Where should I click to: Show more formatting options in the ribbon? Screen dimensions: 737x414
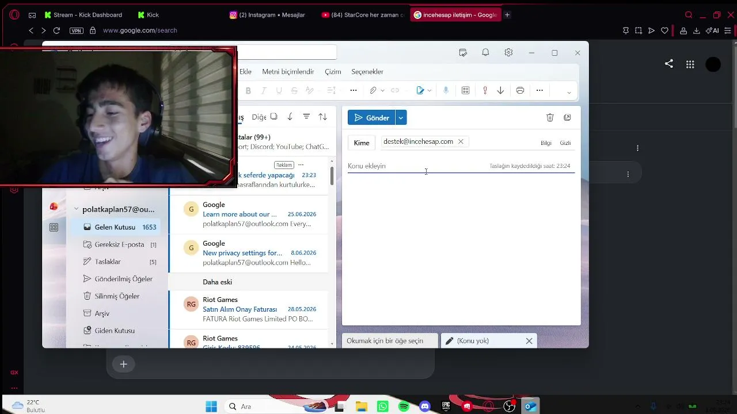pyautogui.click(x=354, y=90)
